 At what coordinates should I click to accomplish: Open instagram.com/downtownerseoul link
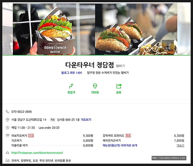click(37, 153)
